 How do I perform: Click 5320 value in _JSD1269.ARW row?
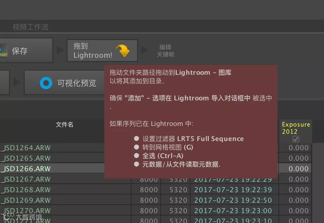(x=178, y=200)
